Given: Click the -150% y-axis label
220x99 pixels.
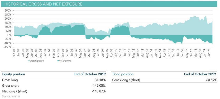Looking at the screenshot, I should pyautogui.click(x=8, y=47).
